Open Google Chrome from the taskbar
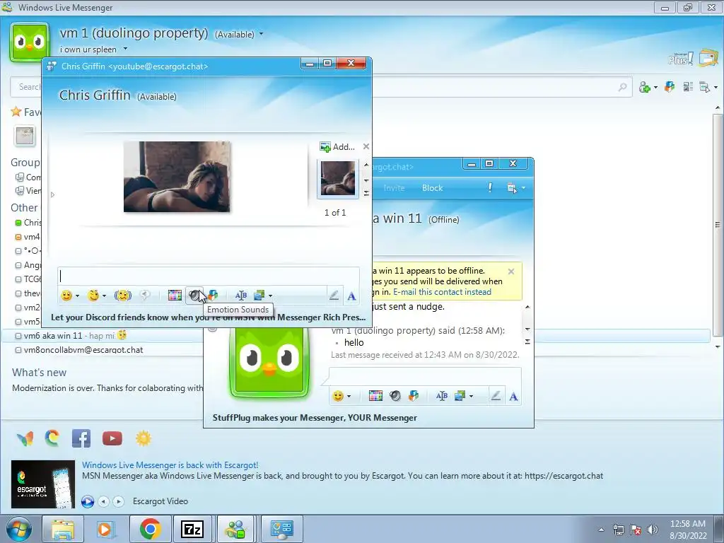This screenshot has width=724, height=543. pyautogui.click(x=151, y=529)
